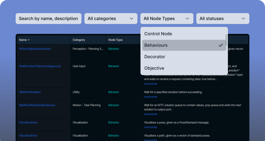Click Show More under WaitForUserTrajectoryApproval description
Screen dimensions: 265x141
(151, 84)
